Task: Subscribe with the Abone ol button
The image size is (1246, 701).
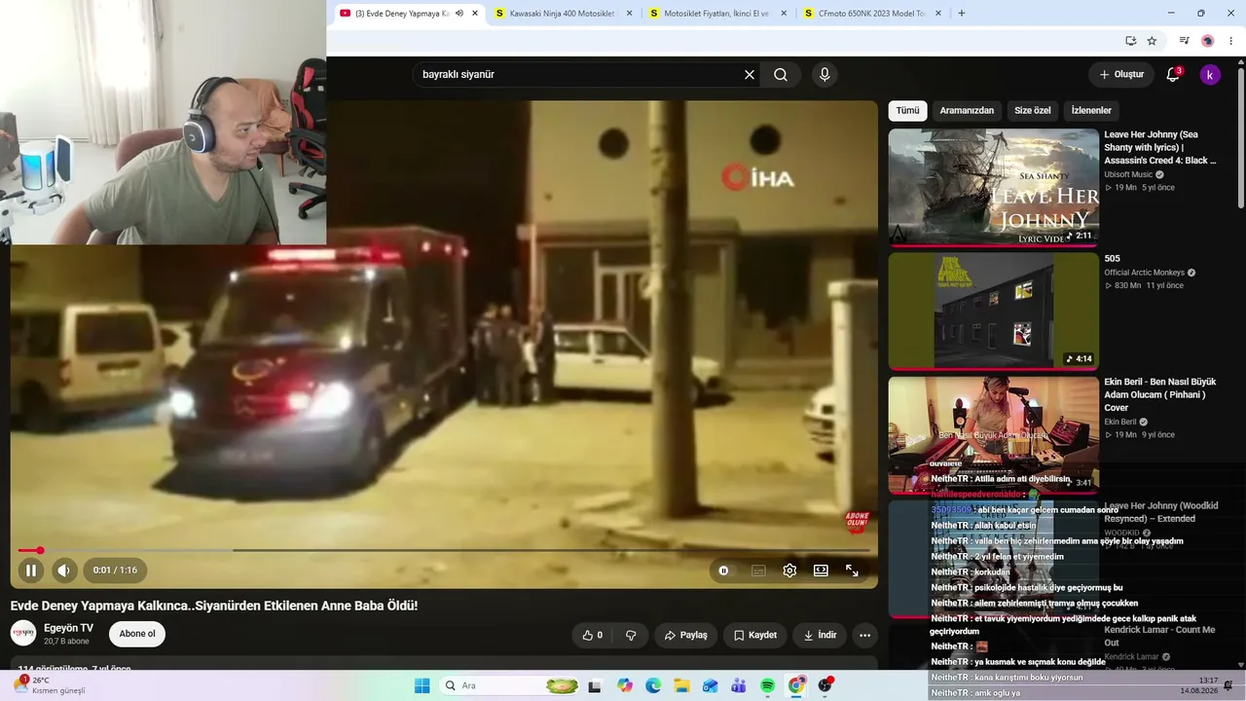Action: pyautogui.click(x=137, y=634)
